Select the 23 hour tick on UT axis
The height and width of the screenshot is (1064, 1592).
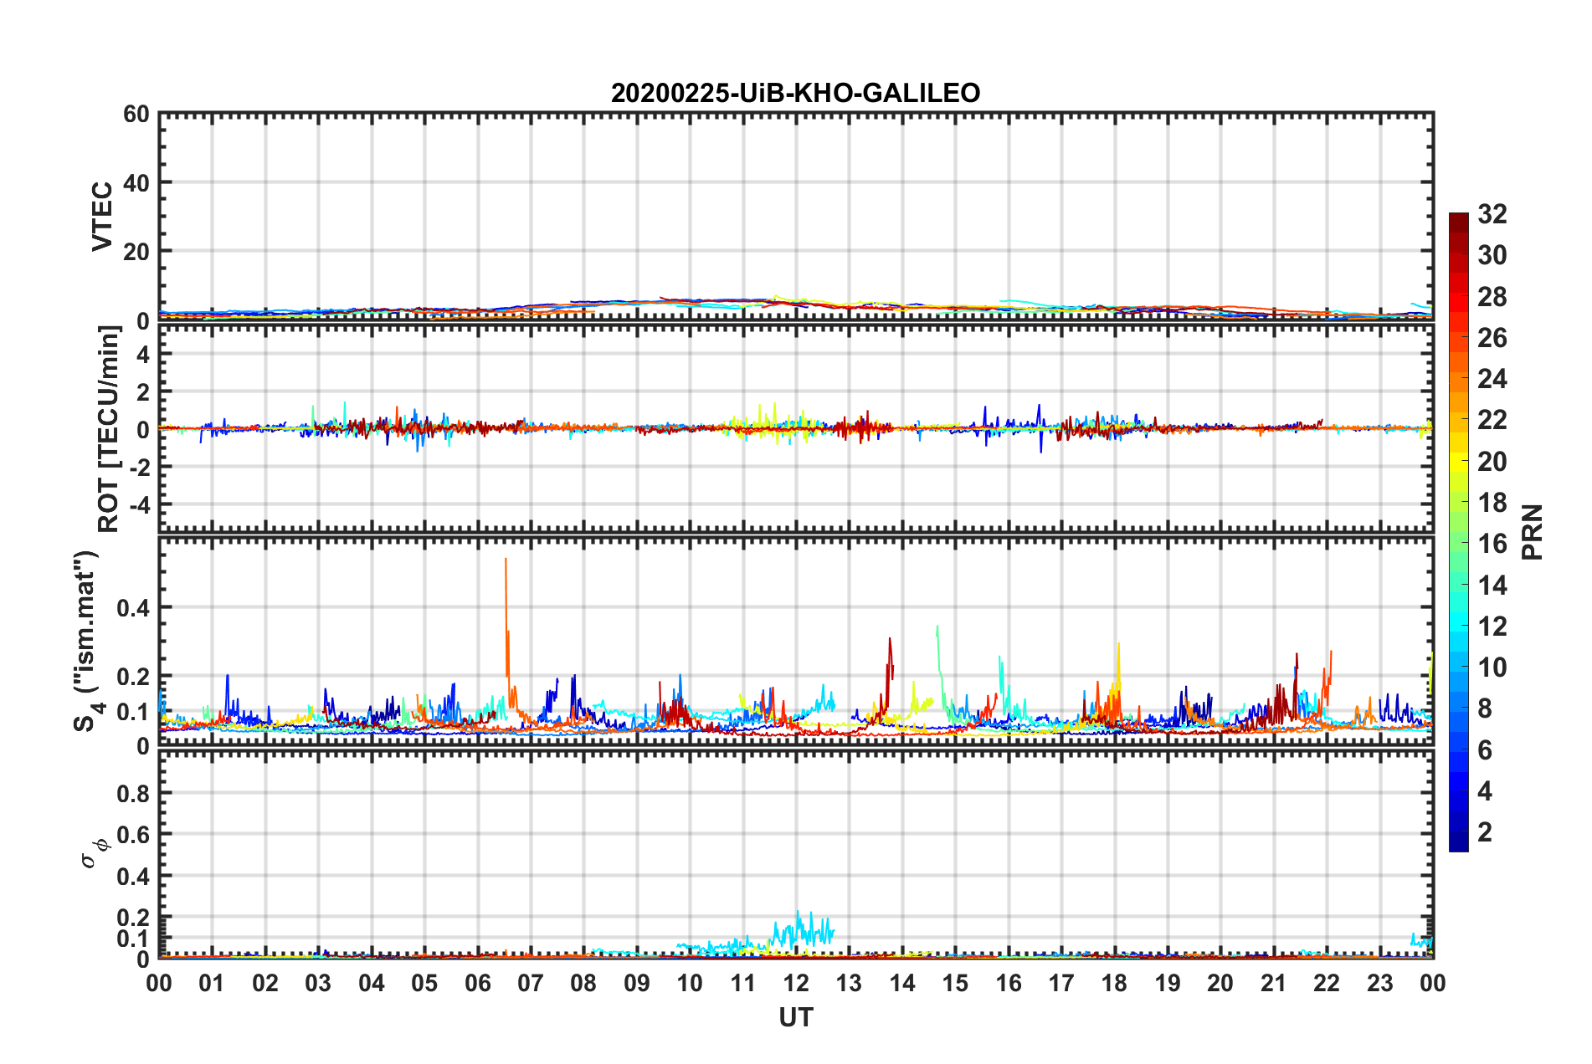pyautogui.click(x=1379, y=983)
